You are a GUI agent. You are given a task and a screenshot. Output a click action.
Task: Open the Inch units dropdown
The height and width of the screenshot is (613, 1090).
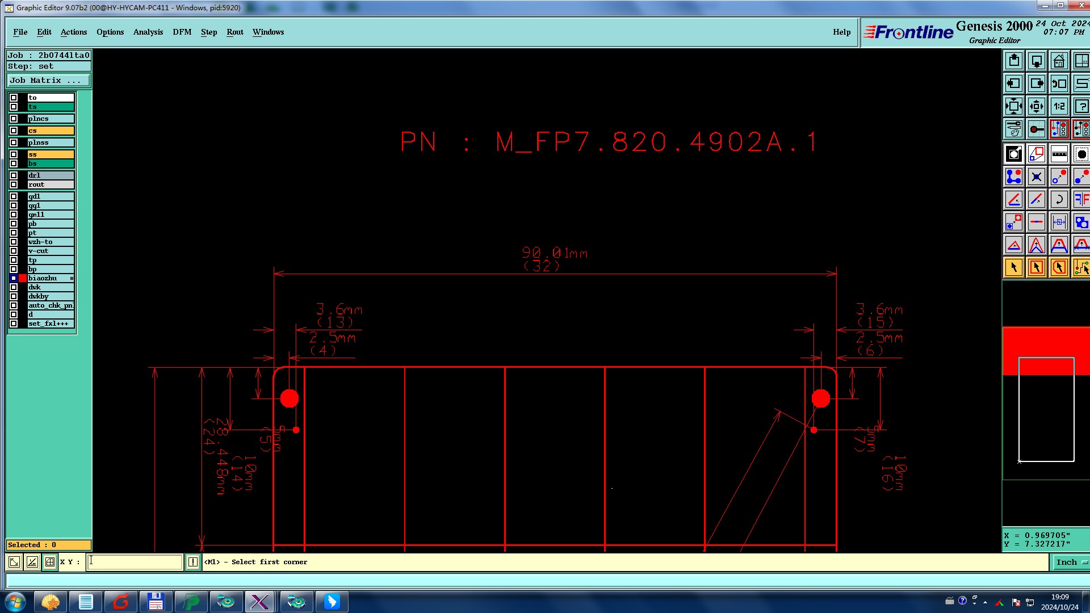[1071, 562]
